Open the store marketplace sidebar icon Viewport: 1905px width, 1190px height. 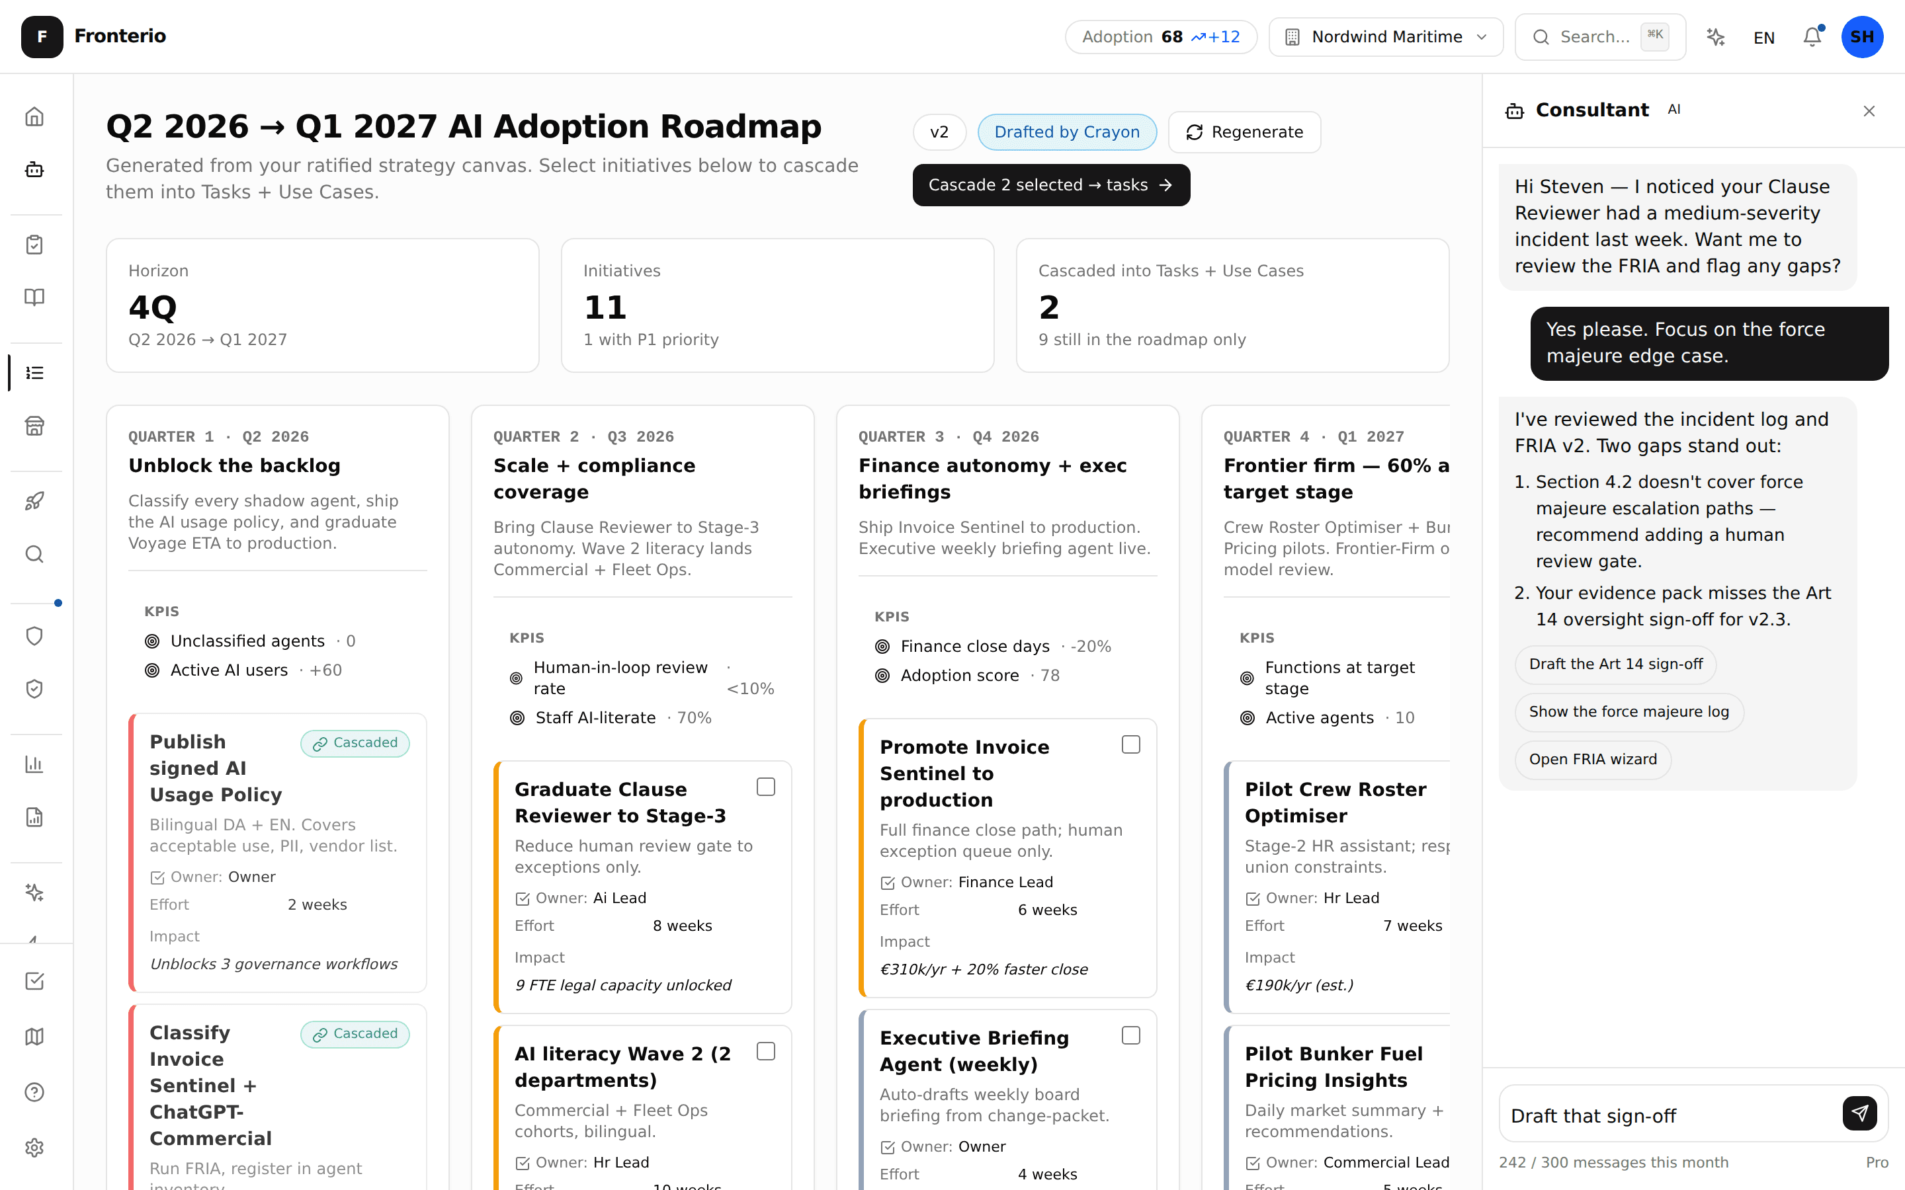[34, 426]
